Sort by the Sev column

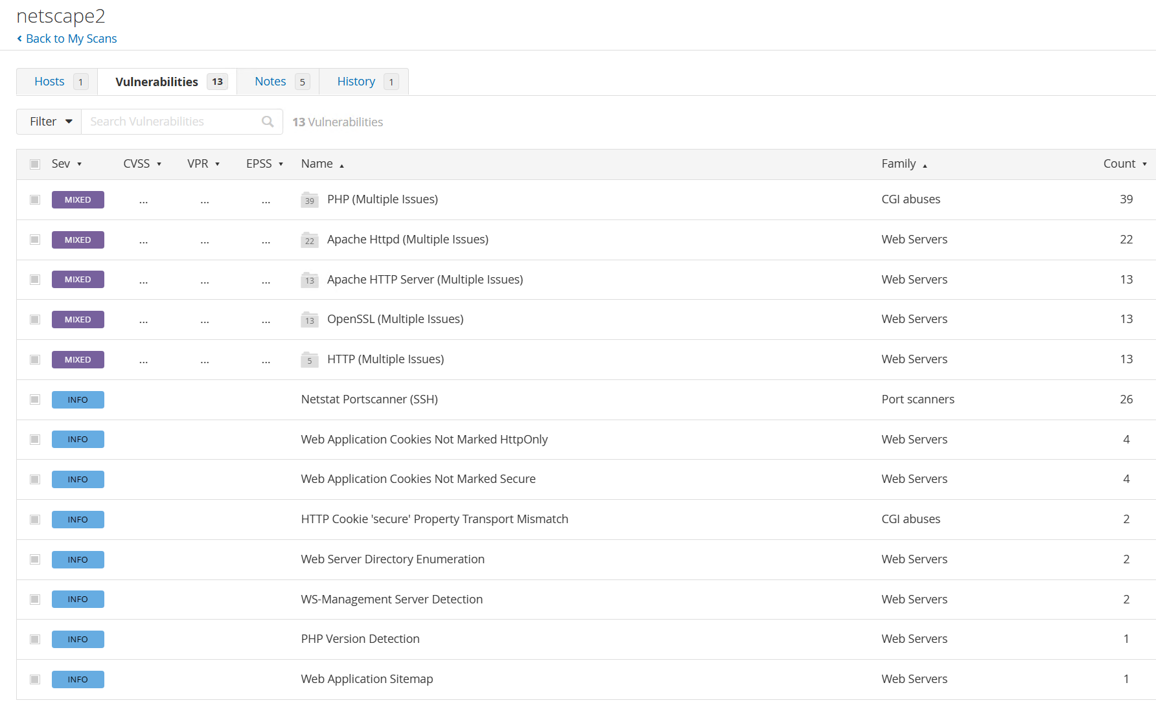[x=66, y=164]
